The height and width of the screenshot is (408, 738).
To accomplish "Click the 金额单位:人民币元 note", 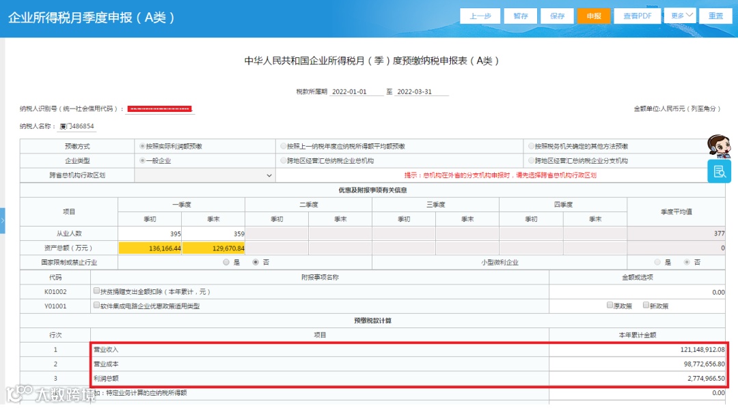I will pyautogui.click(x=676, y=108).
